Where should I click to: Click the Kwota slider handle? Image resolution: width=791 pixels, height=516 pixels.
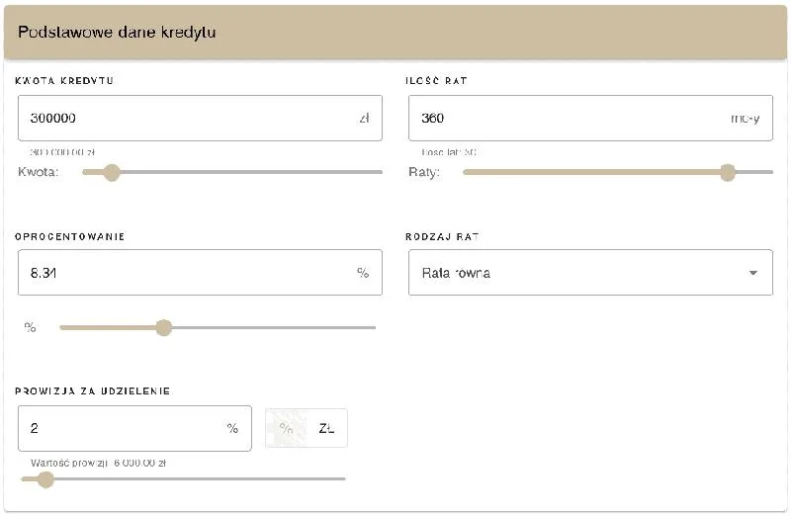(x=112, y=173)
